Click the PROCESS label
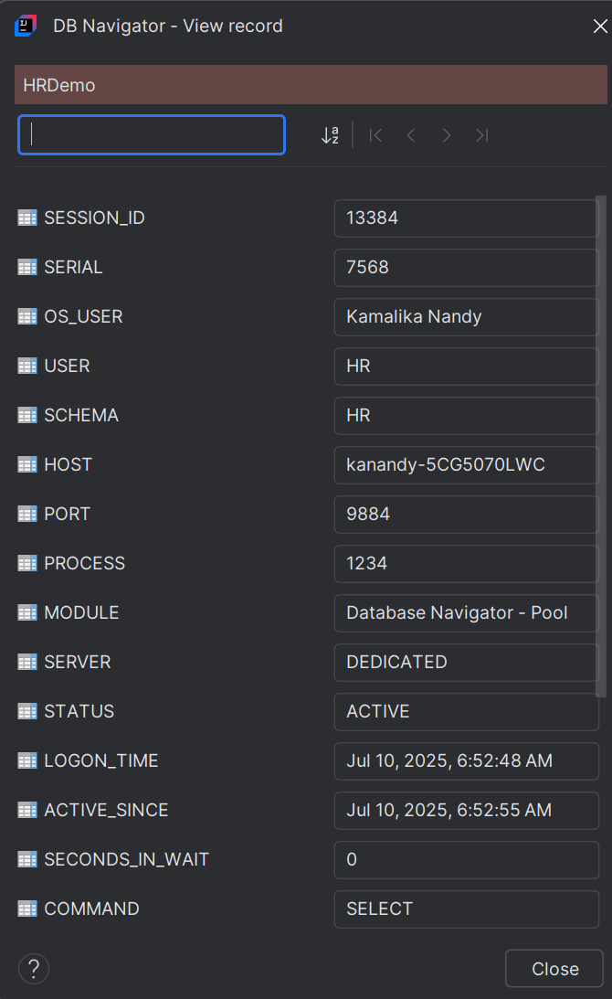612x999 pixels. (x=85, y=563)
